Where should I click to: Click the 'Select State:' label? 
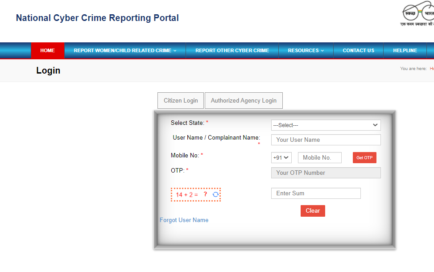(187, 123)
